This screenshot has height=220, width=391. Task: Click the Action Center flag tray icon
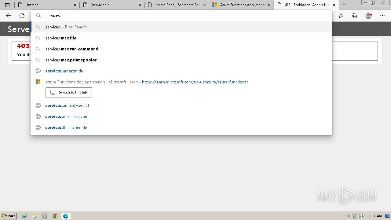(x=362, y=216)
